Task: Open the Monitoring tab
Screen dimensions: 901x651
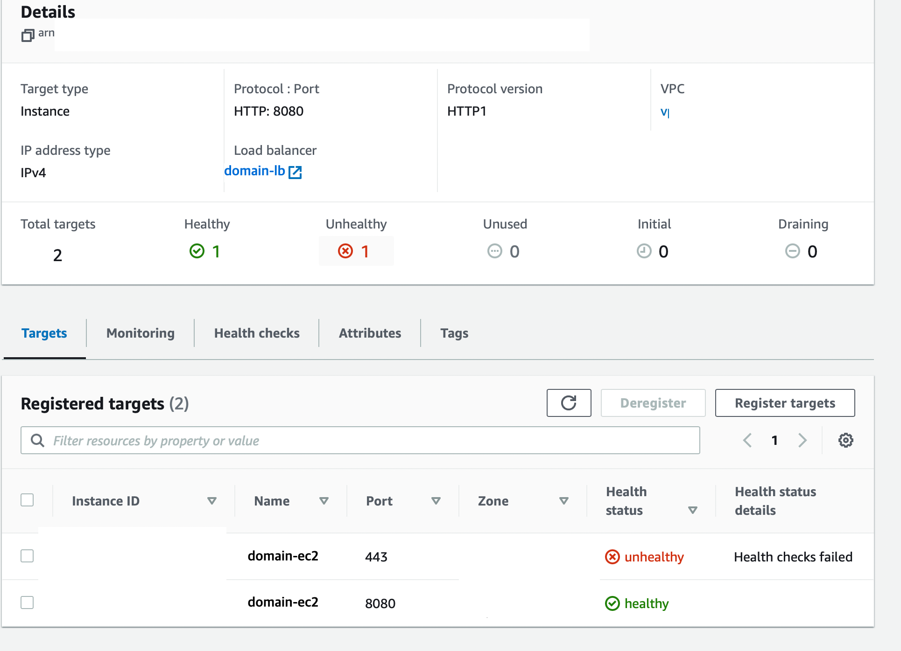Action: pyautogui.click(x=141, y=333)
